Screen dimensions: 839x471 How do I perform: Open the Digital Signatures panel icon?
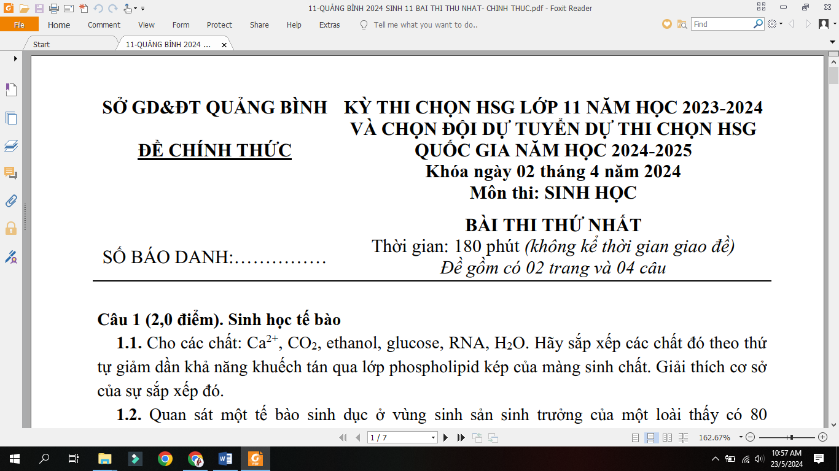tap(11, 256)
